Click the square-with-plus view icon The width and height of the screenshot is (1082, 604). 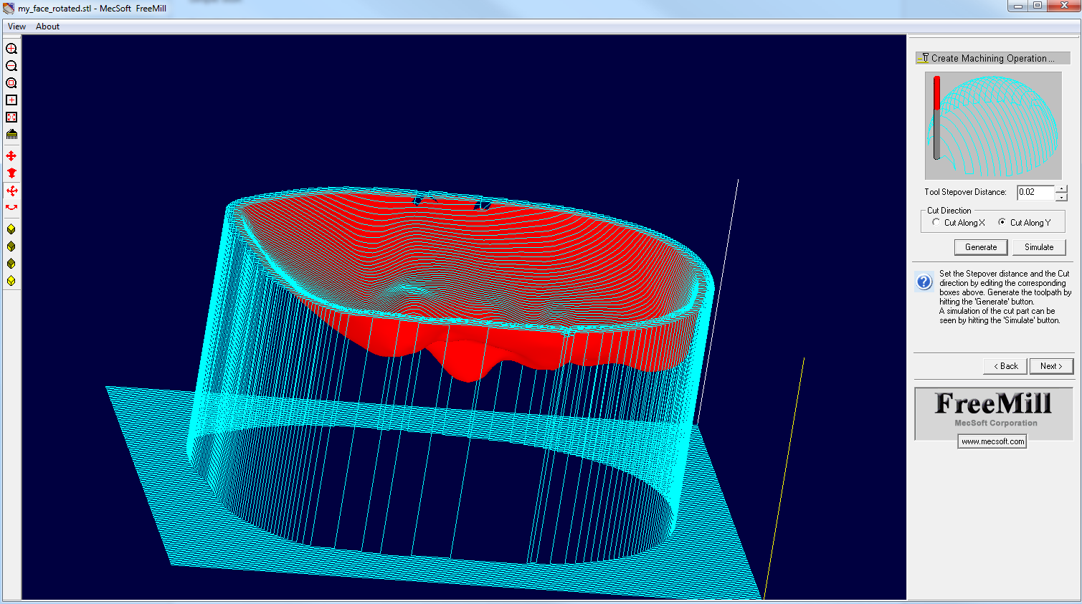pos(11,100)
